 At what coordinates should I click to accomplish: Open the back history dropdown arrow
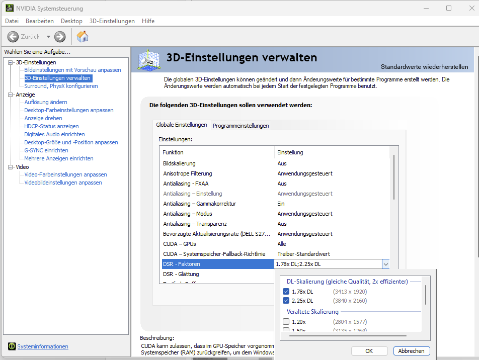pyautogui.click(x=48, y=37)
